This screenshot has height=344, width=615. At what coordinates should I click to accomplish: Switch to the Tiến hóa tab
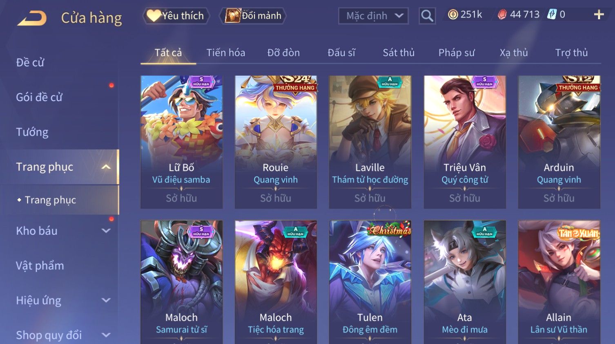coord(226,53)
